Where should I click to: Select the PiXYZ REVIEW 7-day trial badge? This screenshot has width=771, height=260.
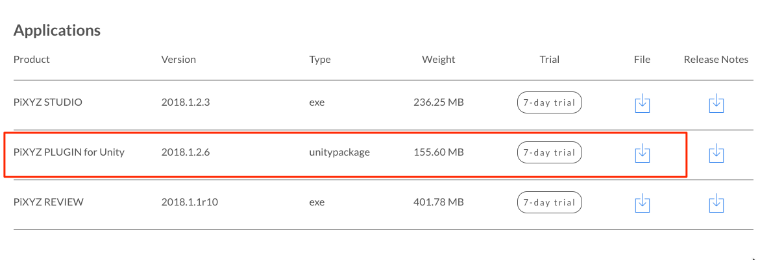pos(549,202)
